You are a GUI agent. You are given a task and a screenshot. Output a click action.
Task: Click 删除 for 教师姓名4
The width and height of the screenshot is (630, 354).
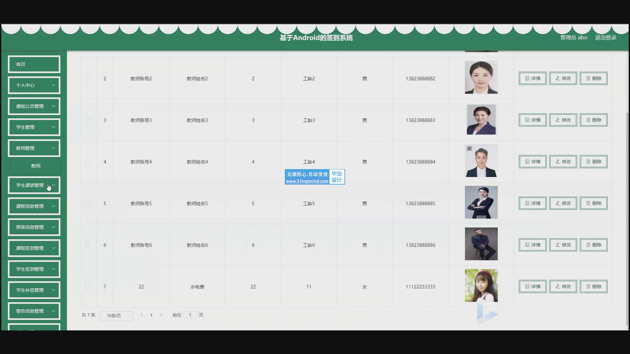tap(594, 162)
